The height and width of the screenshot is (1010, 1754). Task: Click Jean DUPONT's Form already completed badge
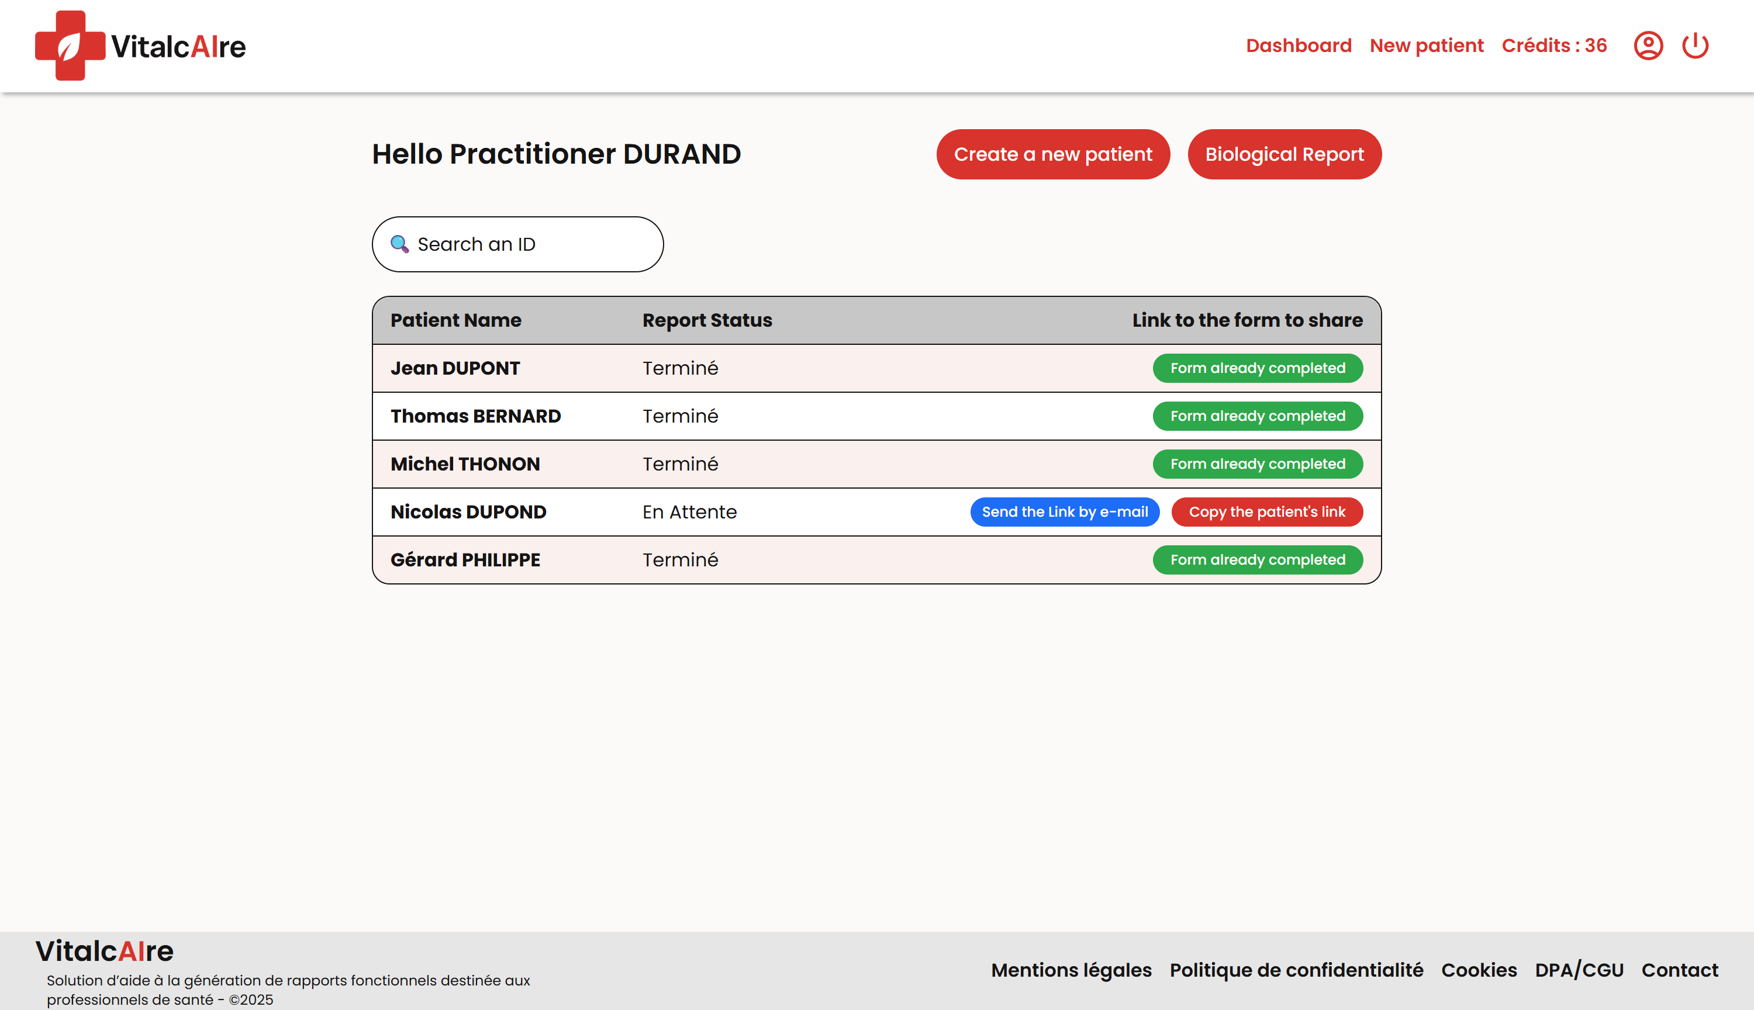pyautogui.click(x=1257, y=368)
